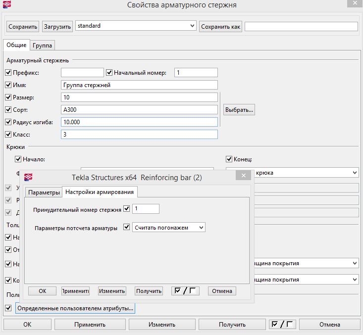Toggle all checkboxes button in small dialog
363x335 pixels.
(185, 291)
